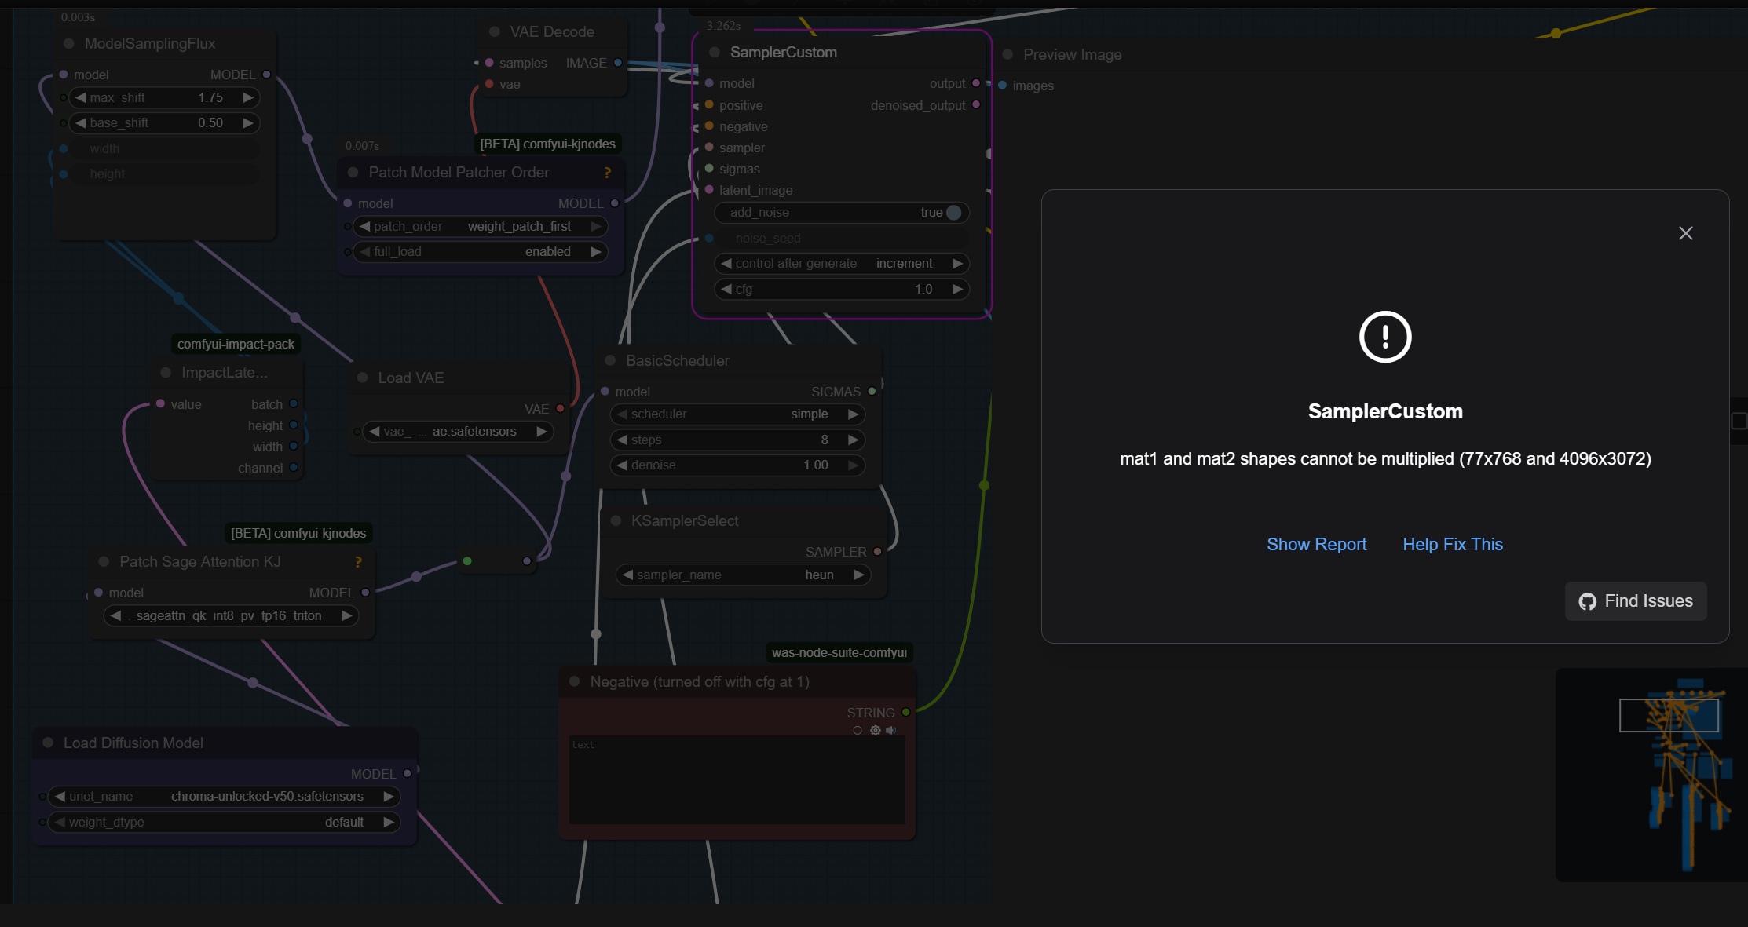Collapse the Load Diffusion Model node dot
This screenshot has height=927, width=1748.
coord(48,743)
